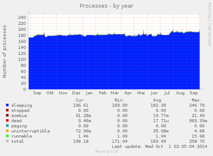Click runnable current value 1.46
This screenshot has width=213, height=156.
pos(83,136)
